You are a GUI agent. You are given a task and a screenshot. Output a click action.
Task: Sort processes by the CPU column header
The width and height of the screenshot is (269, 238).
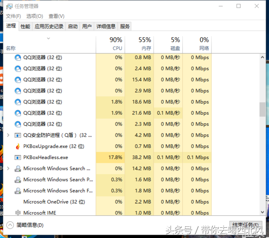110,44
